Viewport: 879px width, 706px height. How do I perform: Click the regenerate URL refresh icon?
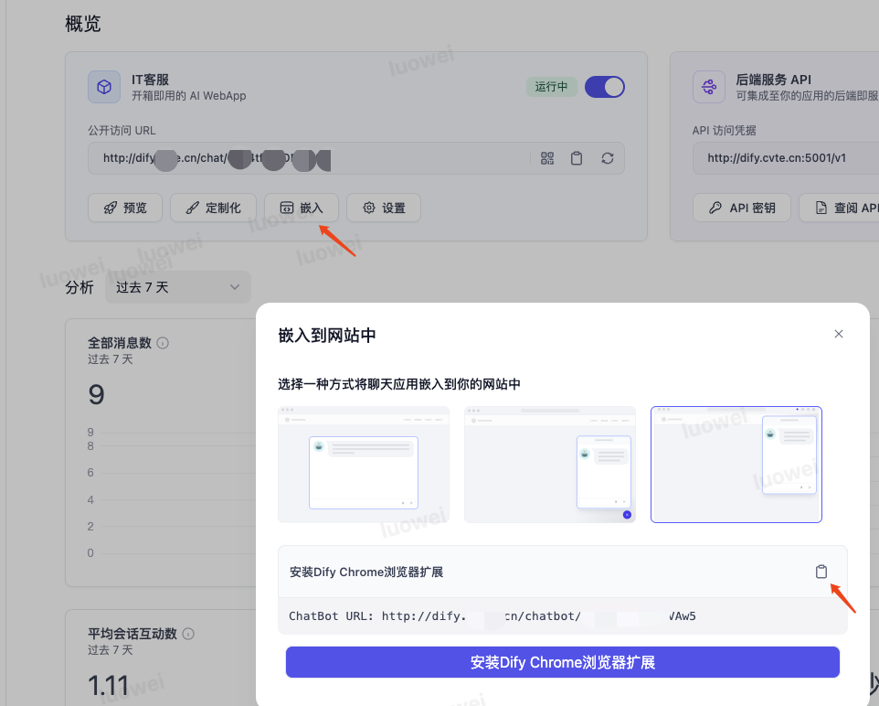(607, 158)
